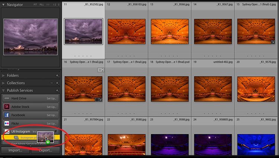Collapse the Navigator panel

tap(3, 5)
